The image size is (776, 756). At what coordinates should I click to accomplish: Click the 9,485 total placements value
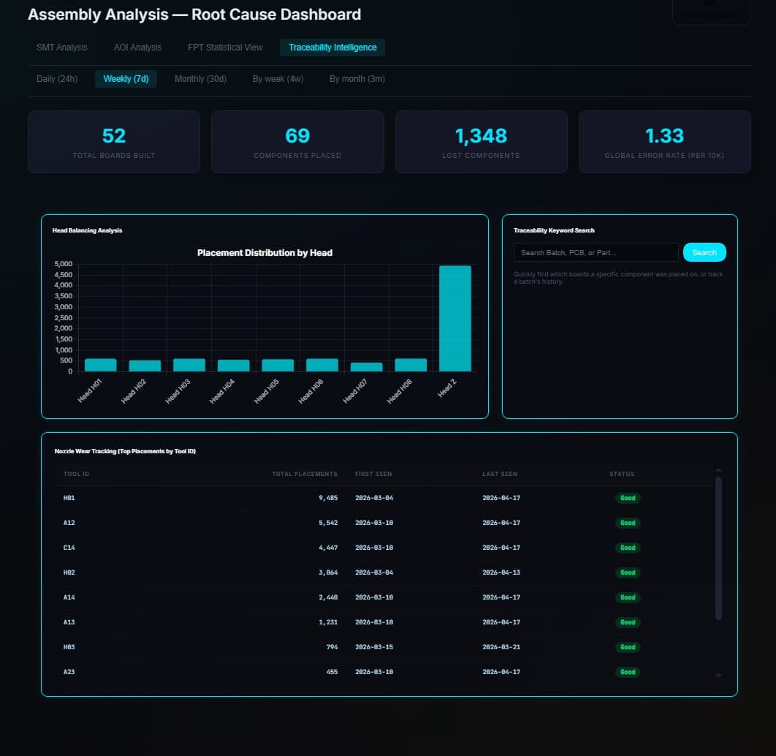[328, 498]
